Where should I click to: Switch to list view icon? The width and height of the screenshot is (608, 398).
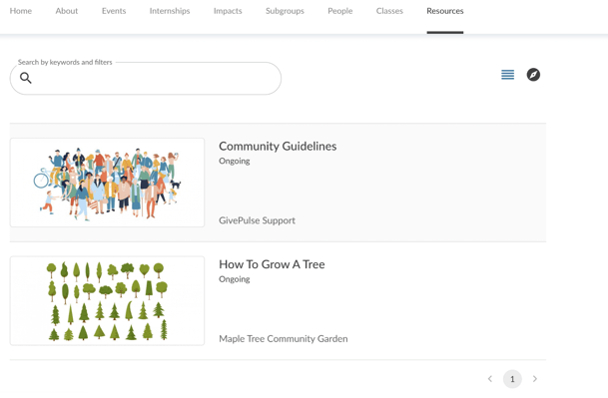(507, 75)
